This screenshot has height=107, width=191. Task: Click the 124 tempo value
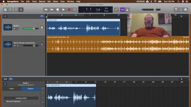pos(98,10)
